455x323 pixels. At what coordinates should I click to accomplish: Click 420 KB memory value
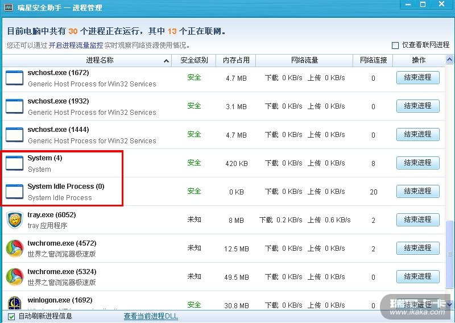pyautogui.click(x=237, y=164)
